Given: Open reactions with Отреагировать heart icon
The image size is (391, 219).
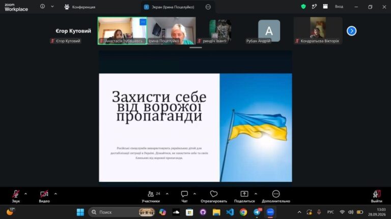Looking at the screenshot, I should [x=214, y=196].
